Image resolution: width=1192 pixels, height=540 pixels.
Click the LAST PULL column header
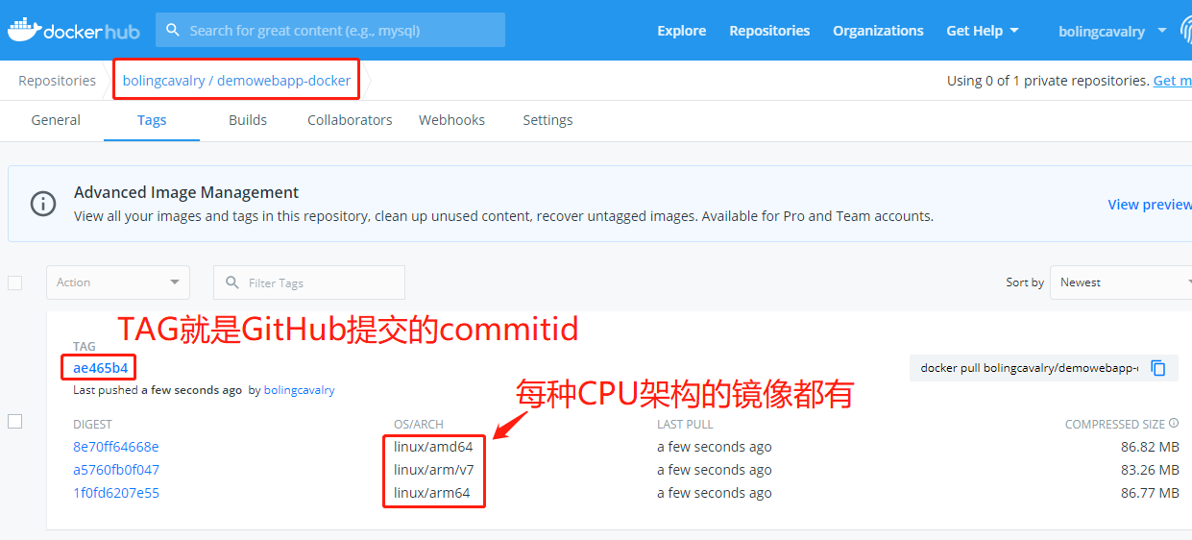pyautogui.click(x=685, y=424)
